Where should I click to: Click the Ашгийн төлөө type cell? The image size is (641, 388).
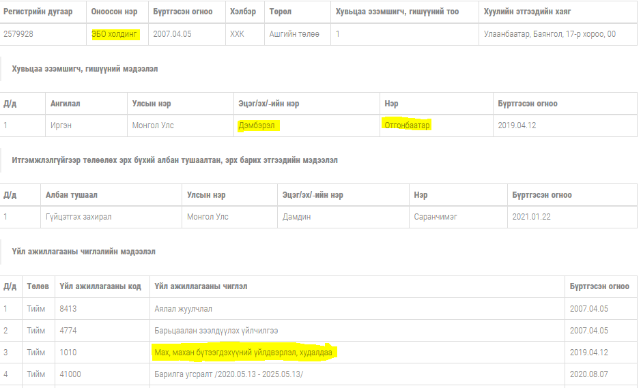[294, 34]
